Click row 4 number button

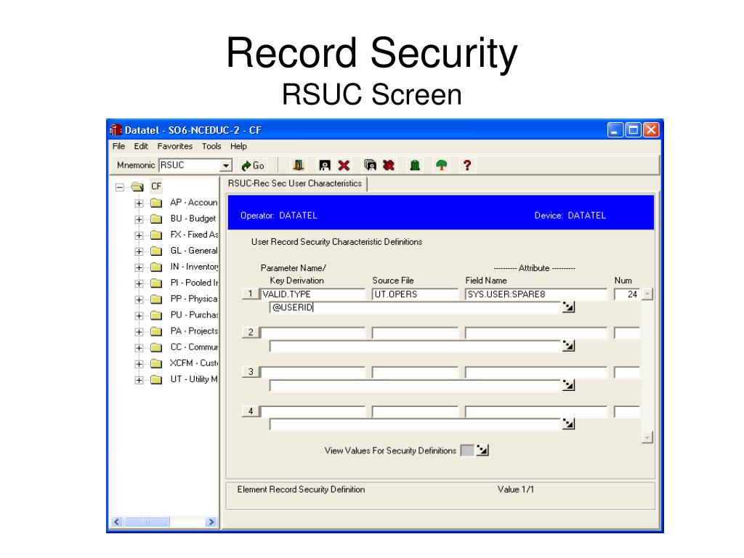[251, 411]
